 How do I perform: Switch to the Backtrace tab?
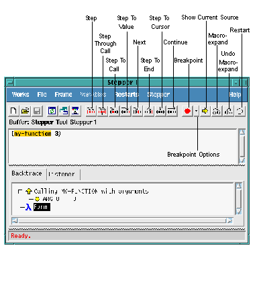[27, 173]
